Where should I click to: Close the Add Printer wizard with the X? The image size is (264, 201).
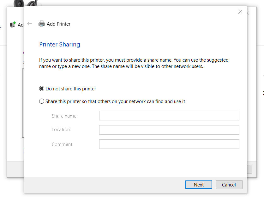(240, 12)
